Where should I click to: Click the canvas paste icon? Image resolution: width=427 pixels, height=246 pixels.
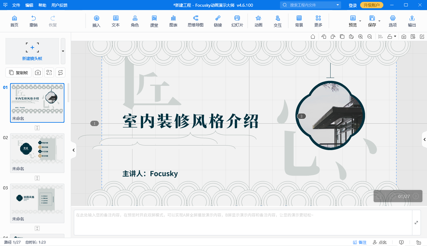(351, 37)
